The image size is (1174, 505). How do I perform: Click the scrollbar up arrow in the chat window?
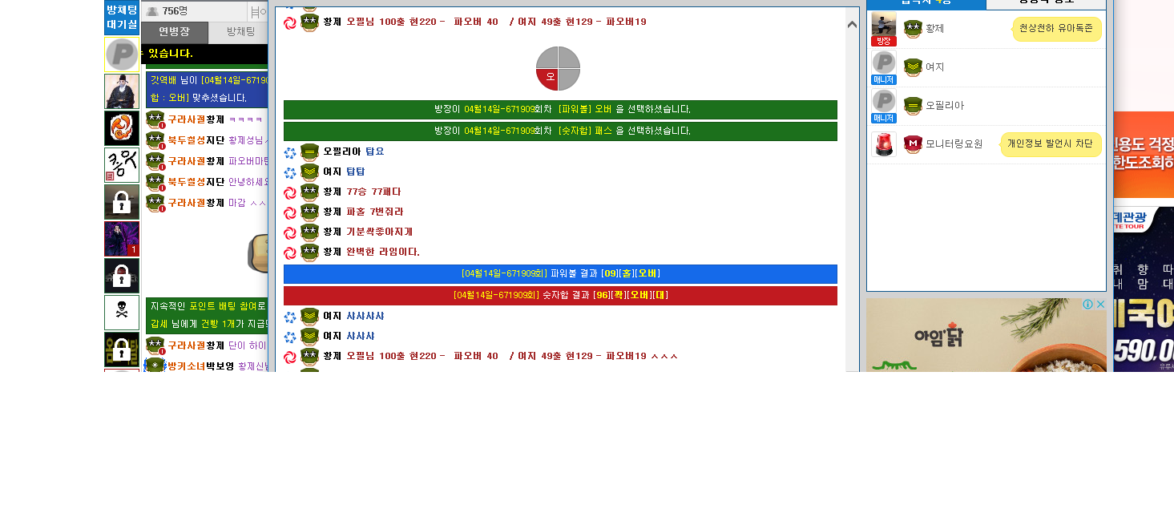pos(852,25)
